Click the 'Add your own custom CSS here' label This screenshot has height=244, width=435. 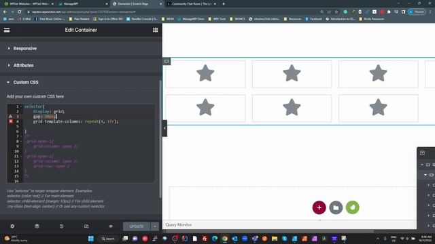click(35, 96)
